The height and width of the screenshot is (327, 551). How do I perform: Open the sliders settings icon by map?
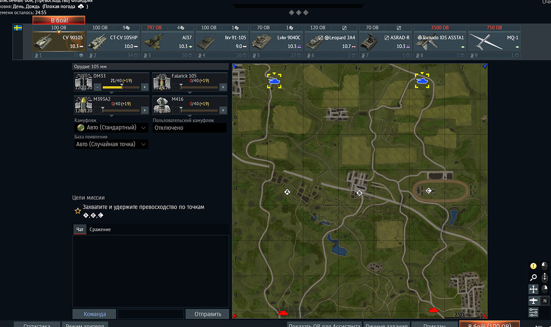[533, 312]
